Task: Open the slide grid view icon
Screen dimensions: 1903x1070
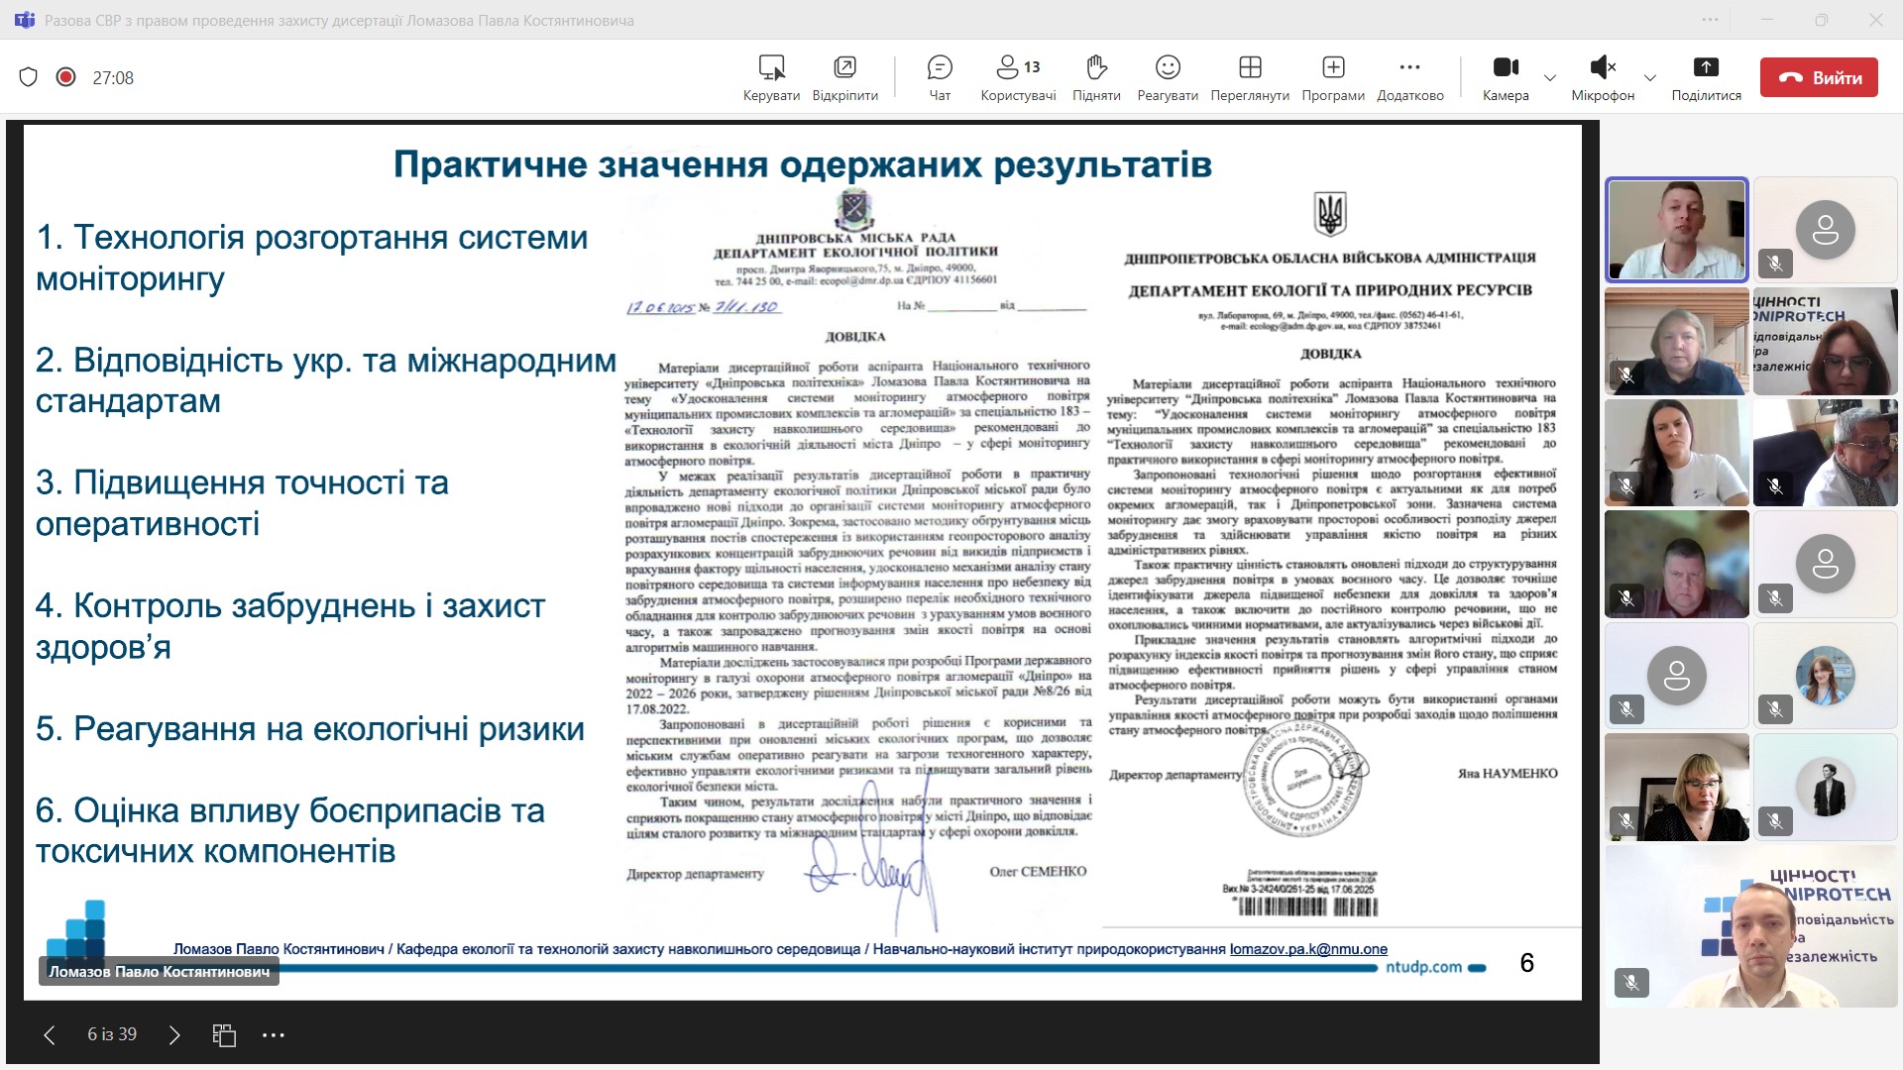Action: (x=224, y=1035)
